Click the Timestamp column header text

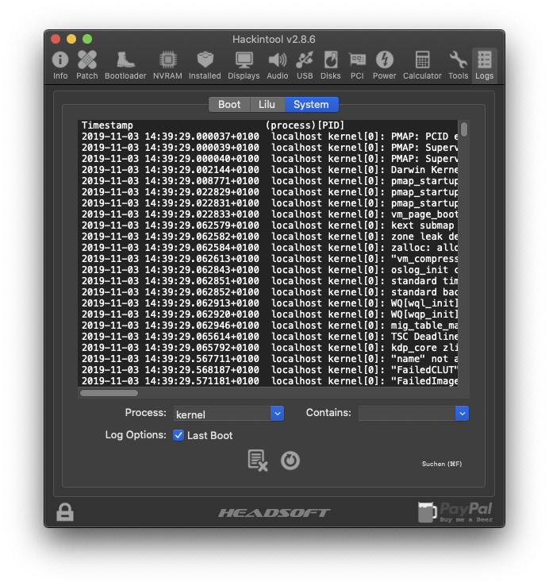(107, 125)
